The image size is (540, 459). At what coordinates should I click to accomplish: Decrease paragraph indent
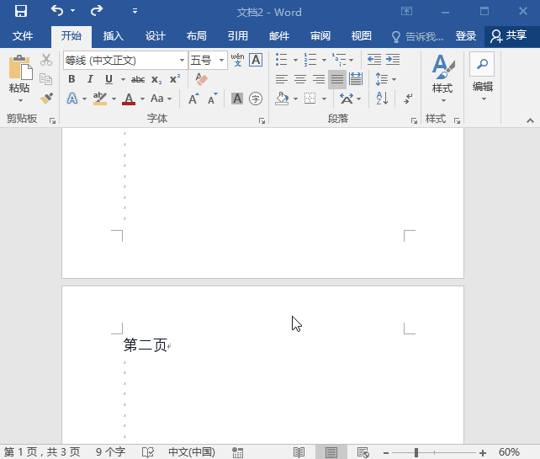pyautogui.click(x=374, y=60)
